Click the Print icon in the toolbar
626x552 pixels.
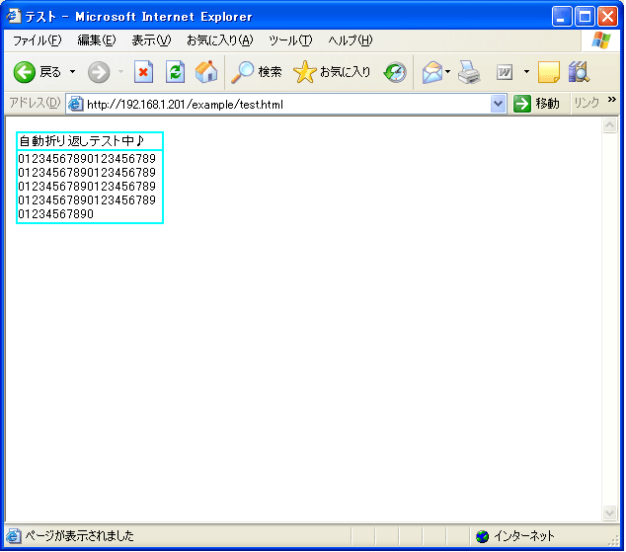point(468,72)
